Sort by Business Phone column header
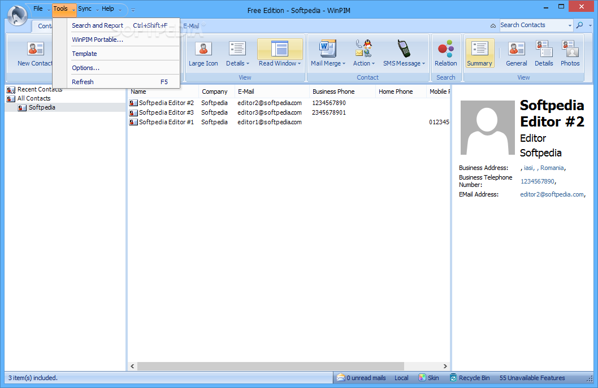This screenshot has width=598, height=388. pos(342,91)
